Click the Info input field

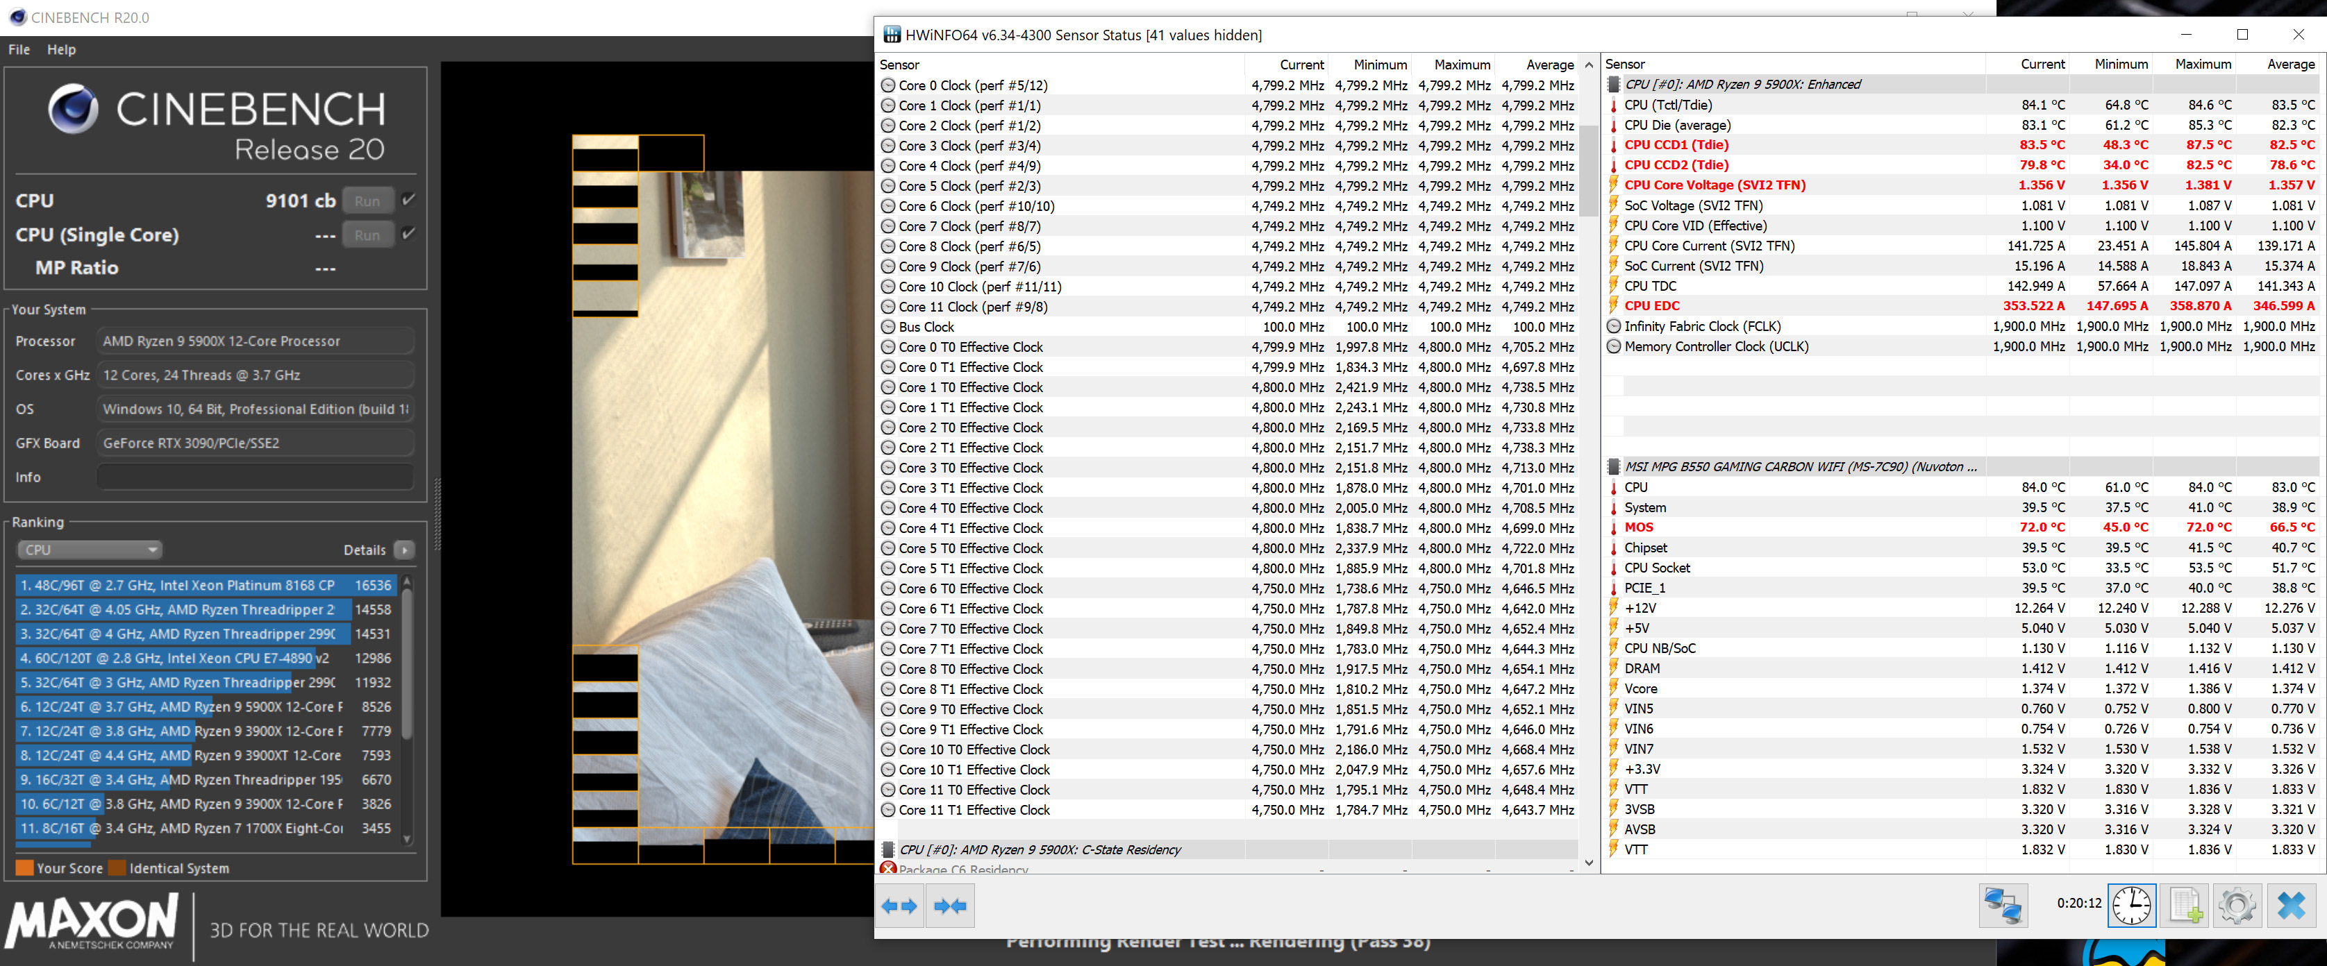(x=254, y=477)
